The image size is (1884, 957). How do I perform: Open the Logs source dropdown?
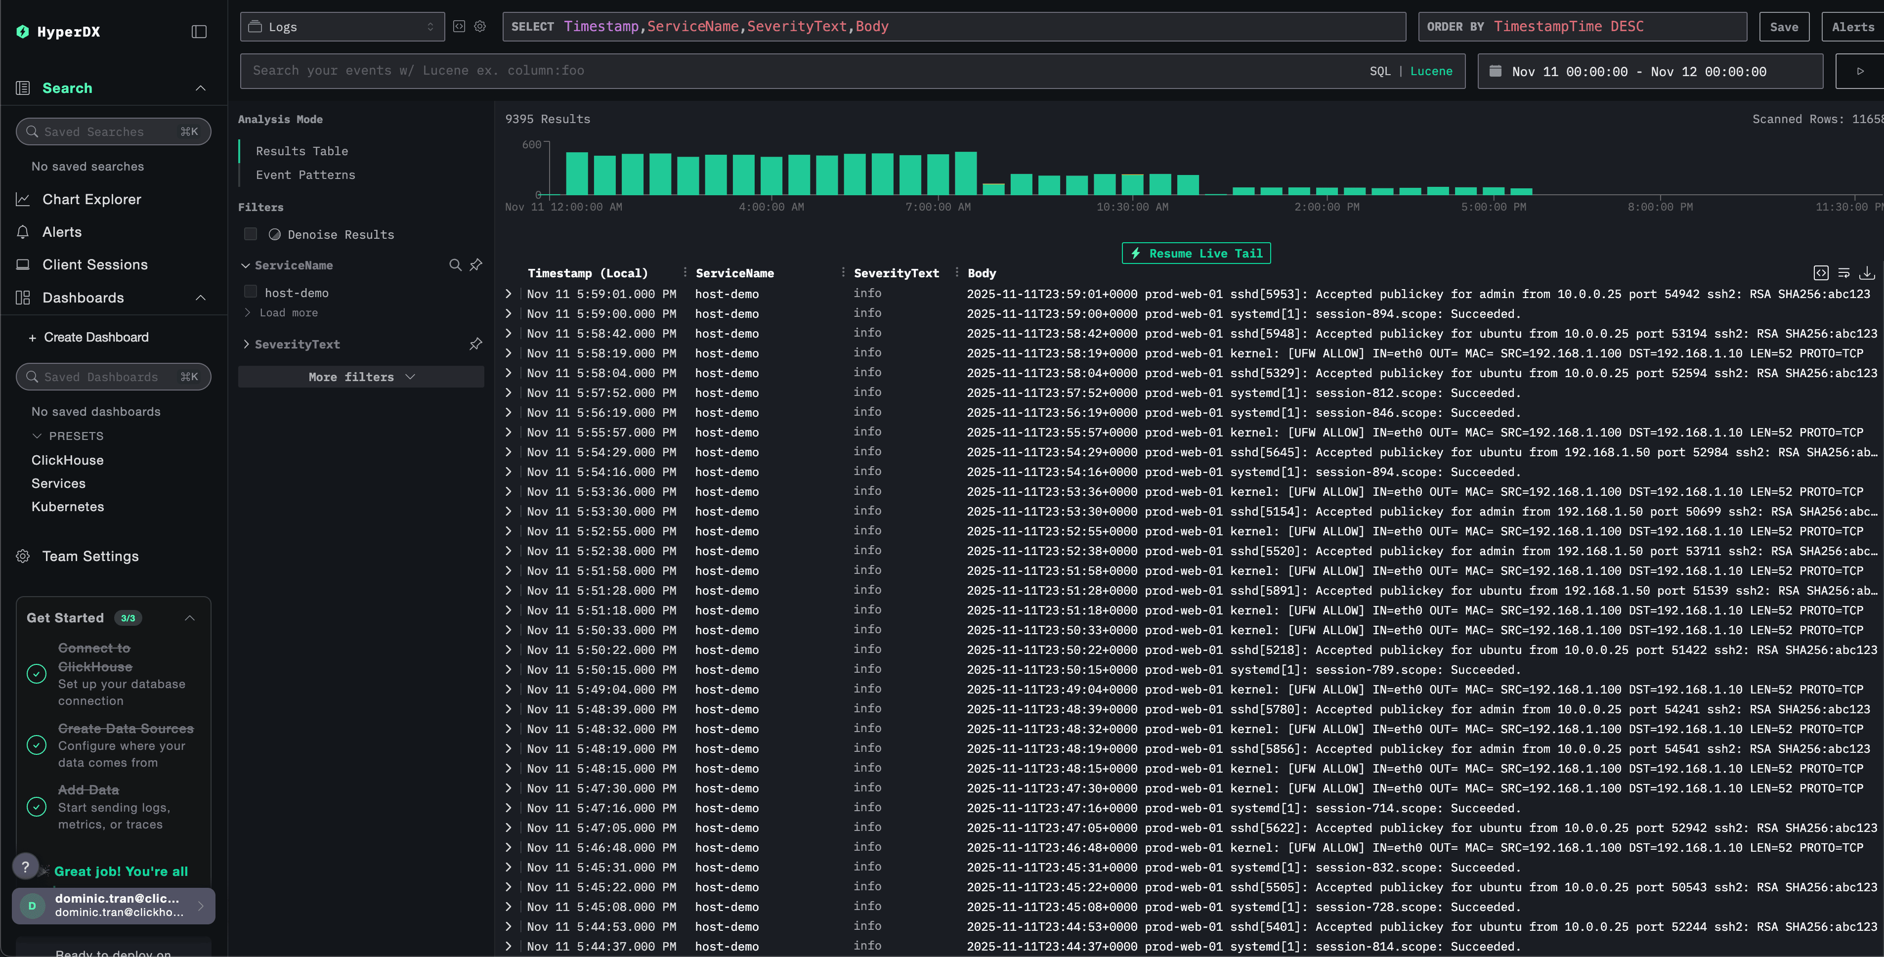pyautogui.click(x=343, y=26)
